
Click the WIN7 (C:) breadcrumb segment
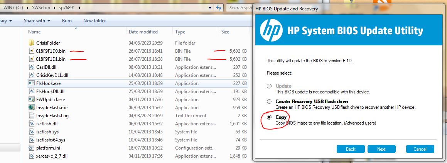[13, 8]
